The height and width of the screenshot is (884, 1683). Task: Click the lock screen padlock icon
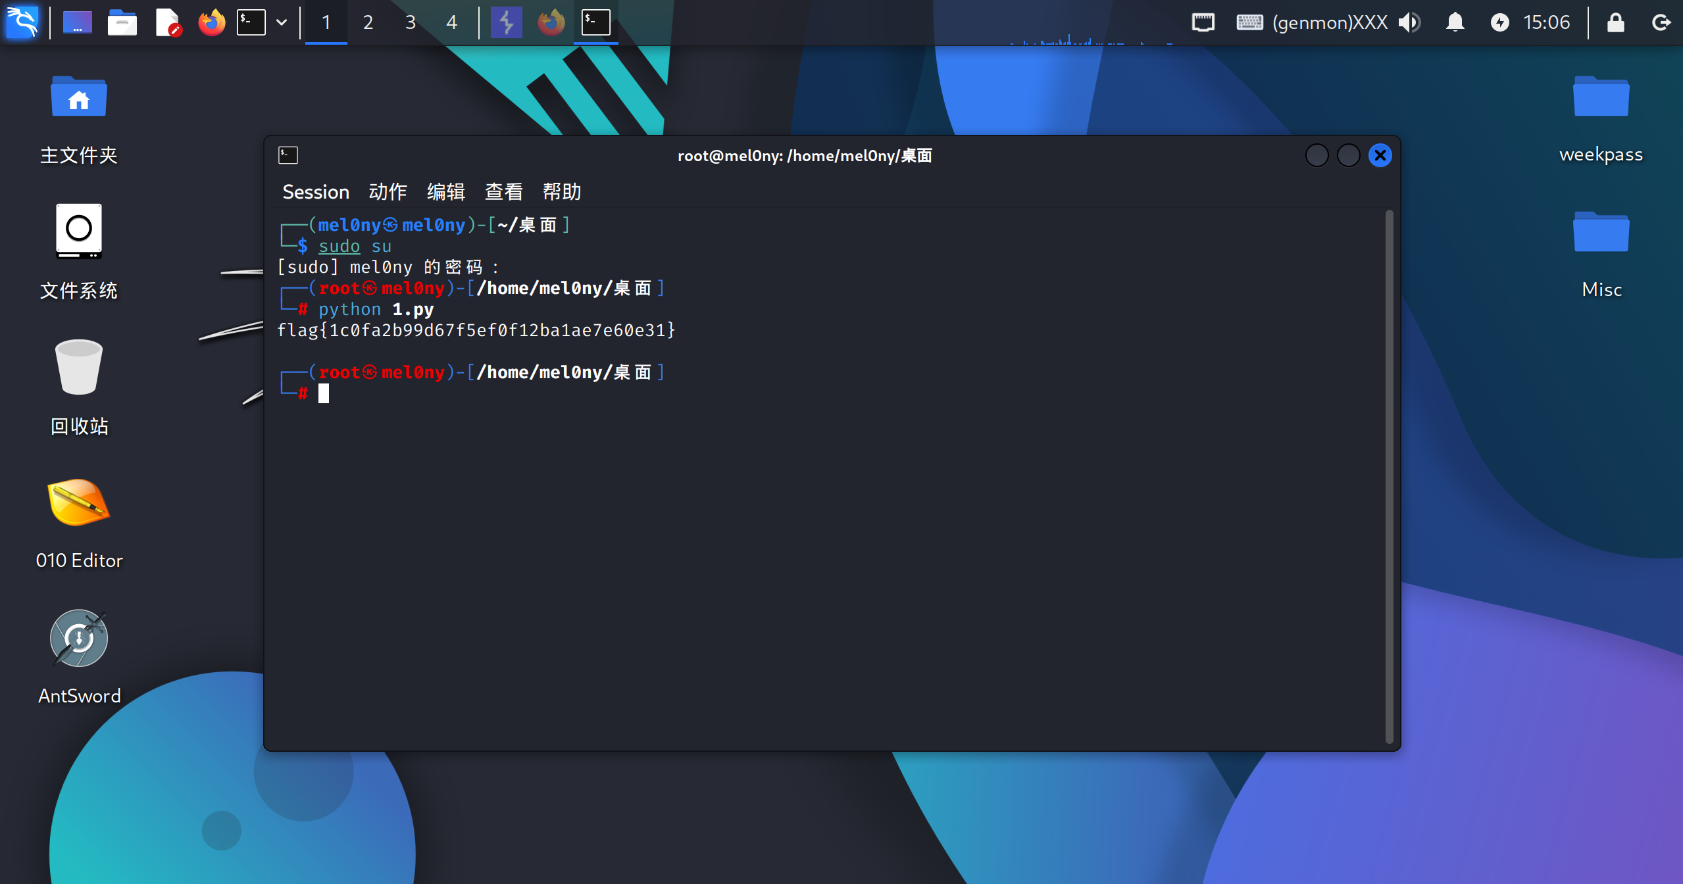(1615, 22)
